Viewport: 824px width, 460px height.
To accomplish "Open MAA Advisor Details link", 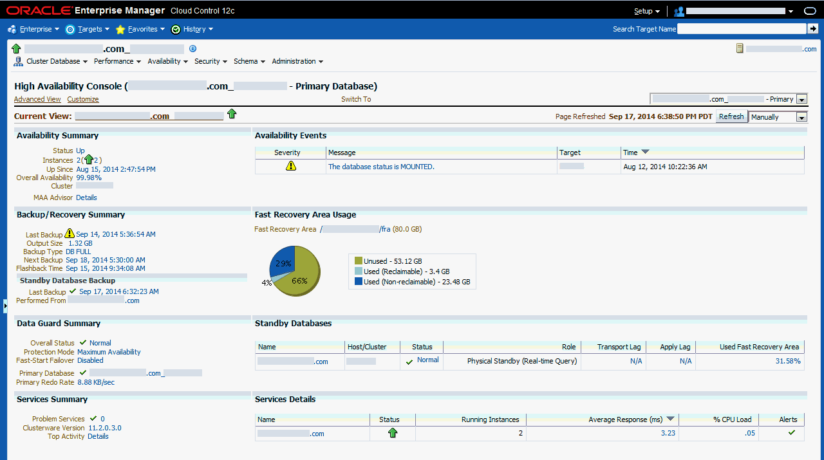I will click(x=87, y=198).
